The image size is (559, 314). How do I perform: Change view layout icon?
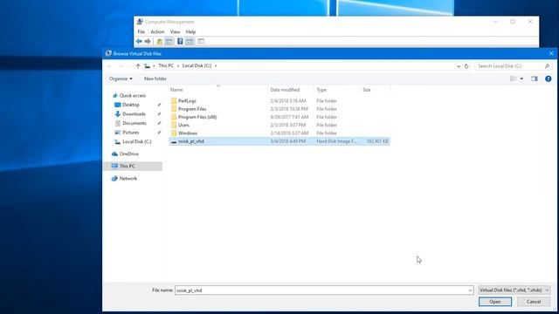coord(513,78)
